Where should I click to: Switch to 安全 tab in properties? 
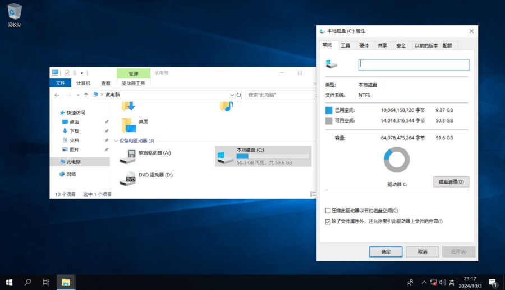point(401,46)
